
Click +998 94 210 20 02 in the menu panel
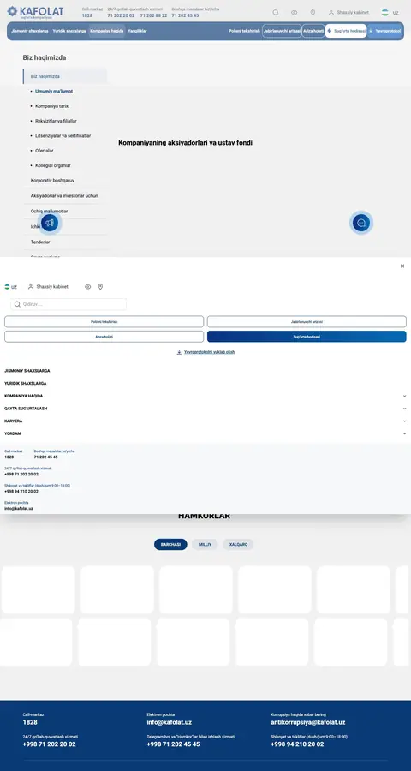click(21, 491)
